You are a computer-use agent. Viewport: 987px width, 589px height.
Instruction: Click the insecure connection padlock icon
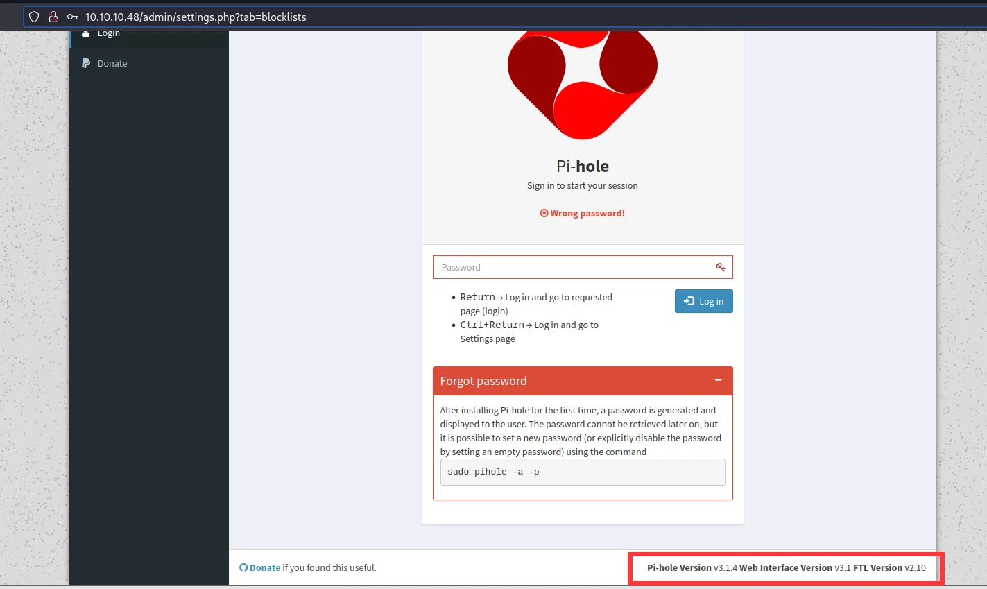pos(53,17)
